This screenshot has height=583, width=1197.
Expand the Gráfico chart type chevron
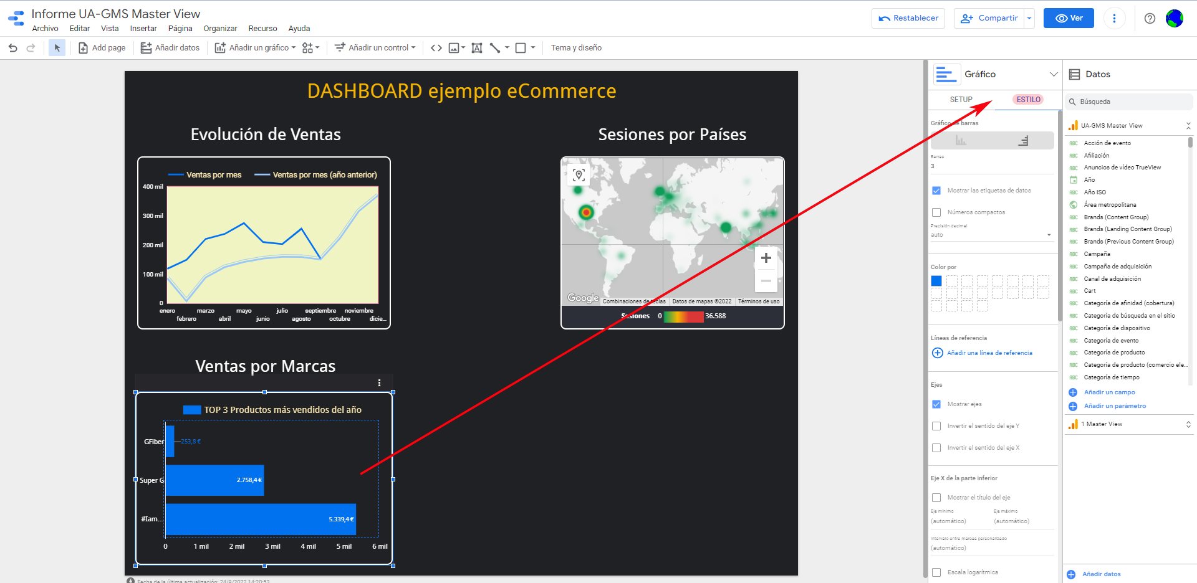pos(1054,74)
